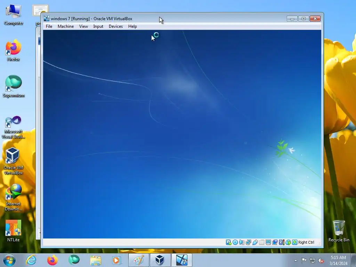Screen dimensions: 356x267
Task: Click the Show desktop button at taskbar end
Action: 354,260
